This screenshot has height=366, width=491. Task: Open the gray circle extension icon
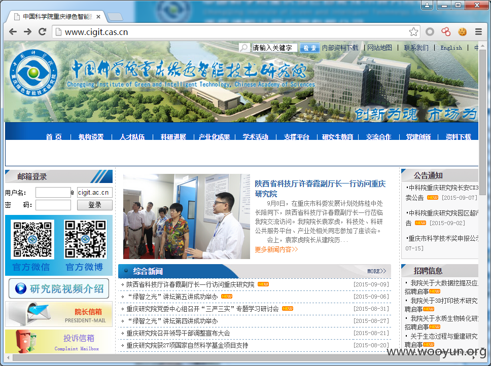click(x=430, y=31)
